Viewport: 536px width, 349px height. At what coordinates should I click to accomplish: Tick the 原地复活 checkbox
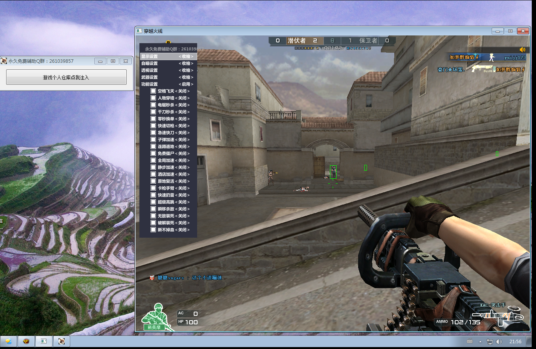point(153,181)
